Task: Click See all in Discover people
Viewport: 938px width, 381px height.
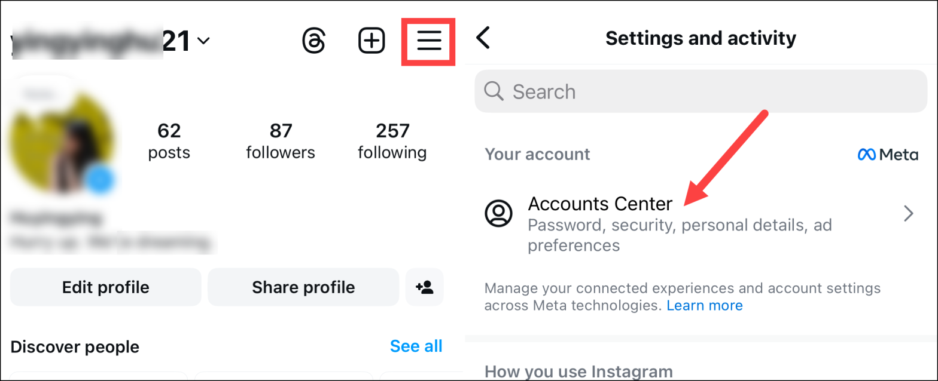Action: 416,346
